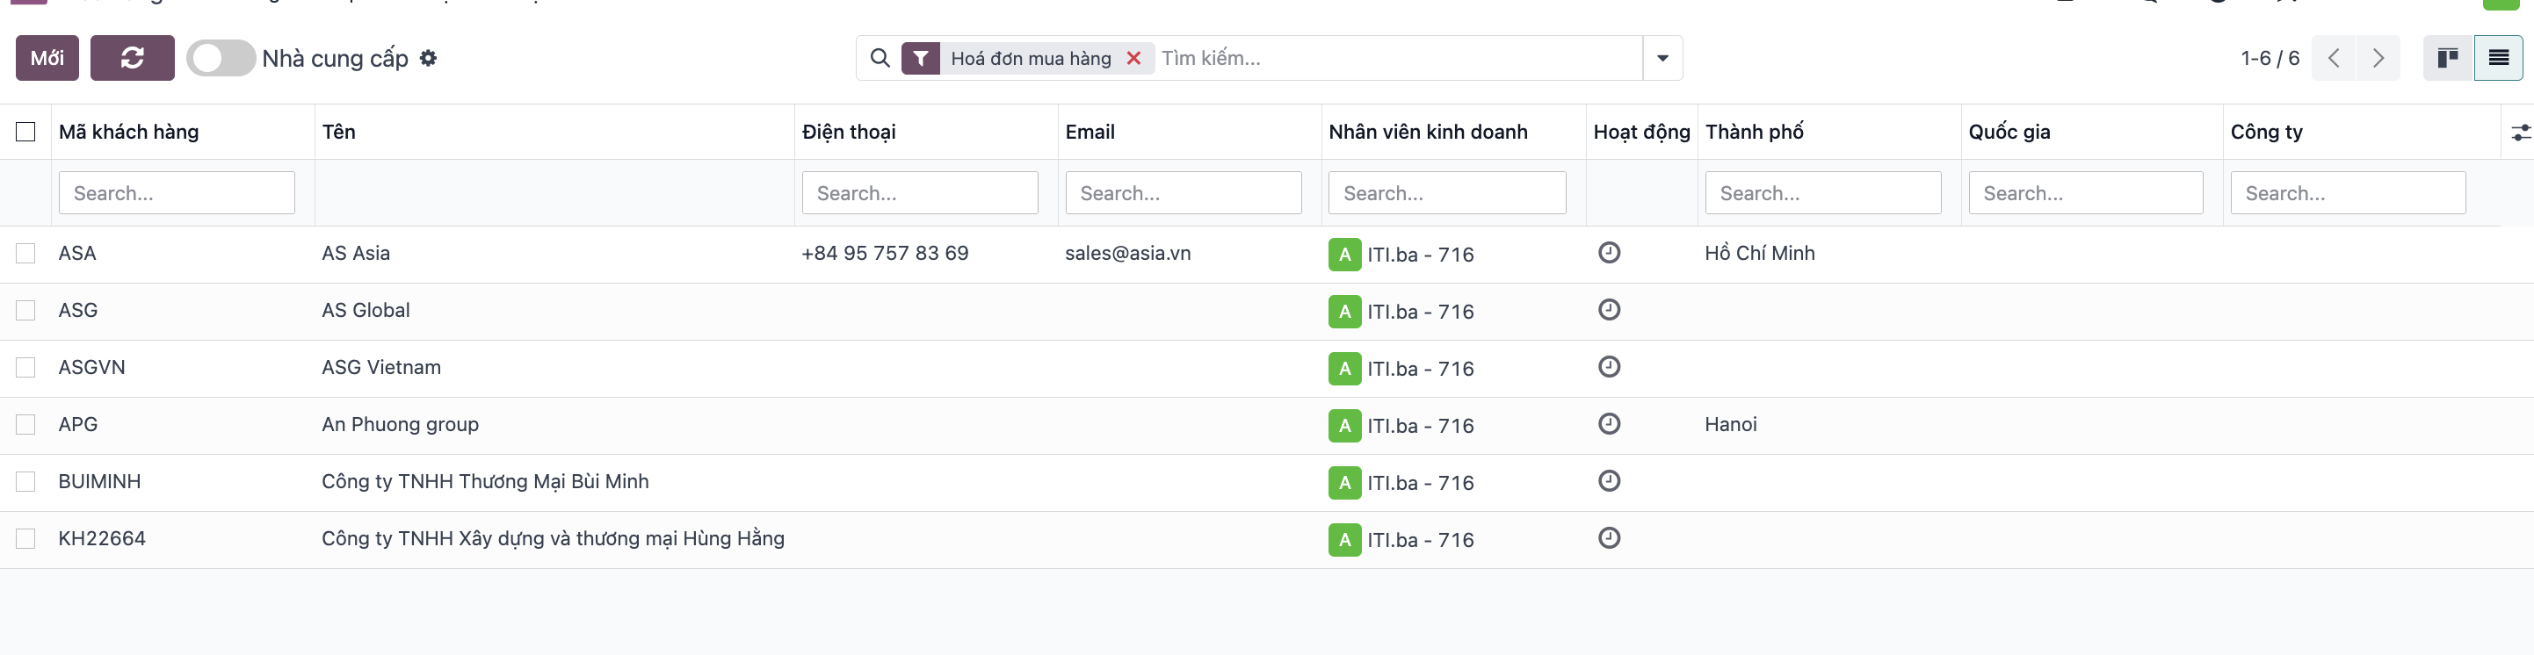Click the Tìm kiếm main search field
Screen dimensions: 2534x655
click(1397, 58)
